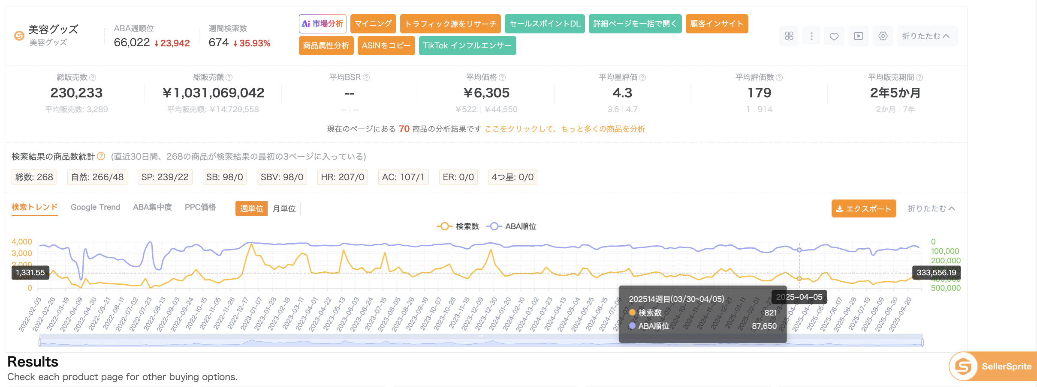Click the エクスポート button
Viewport: 1037px width, 387px height.
click(x=863, y=208)
